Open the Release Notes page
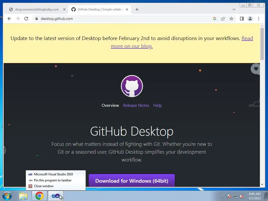The width and height of the screenshot is (268, 201). click(x=136, y=105)
